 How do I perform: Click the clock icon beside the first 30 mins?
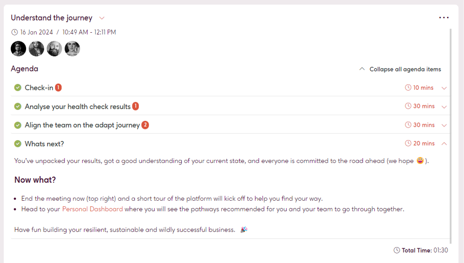(407, 106)
